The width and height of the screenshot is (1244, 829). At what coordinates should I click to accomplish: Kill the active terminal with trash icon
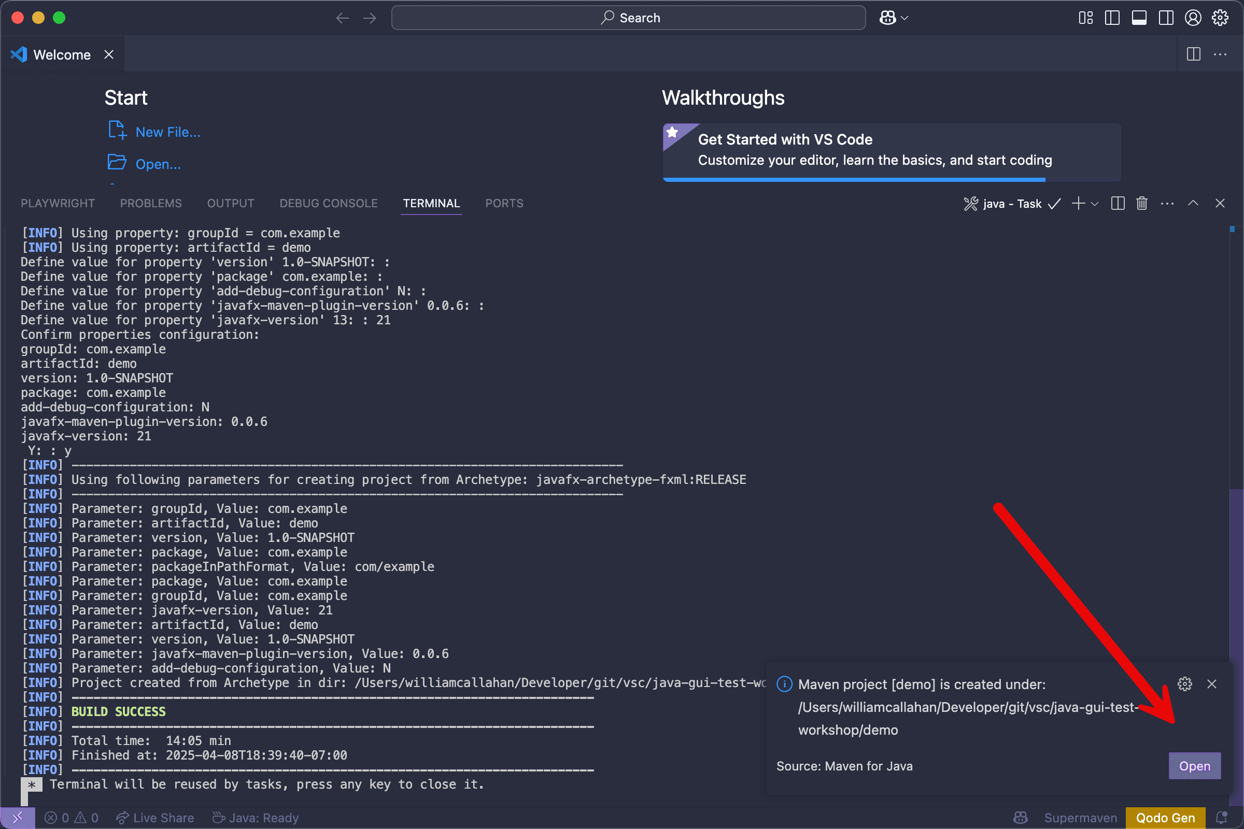click(x=1141, y=203)
